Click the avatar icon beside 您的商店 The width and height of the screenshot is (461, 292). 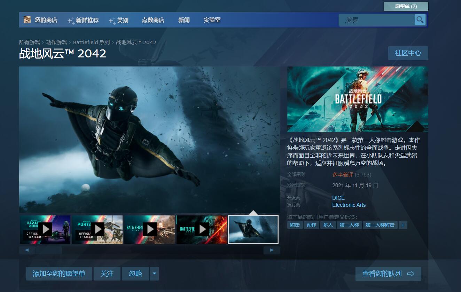pos(27,19)
